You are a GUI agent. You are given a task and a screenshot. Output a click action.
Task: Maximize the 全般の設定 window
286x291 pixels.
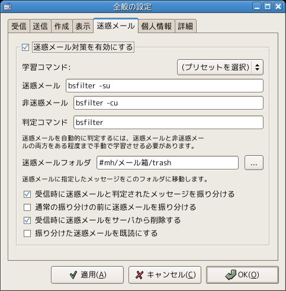pyautogui.click(x=268, y=7)
